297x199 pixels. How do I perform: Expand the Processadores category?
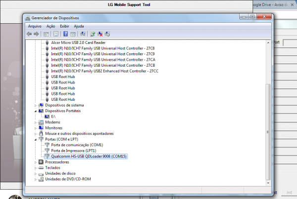36,162
